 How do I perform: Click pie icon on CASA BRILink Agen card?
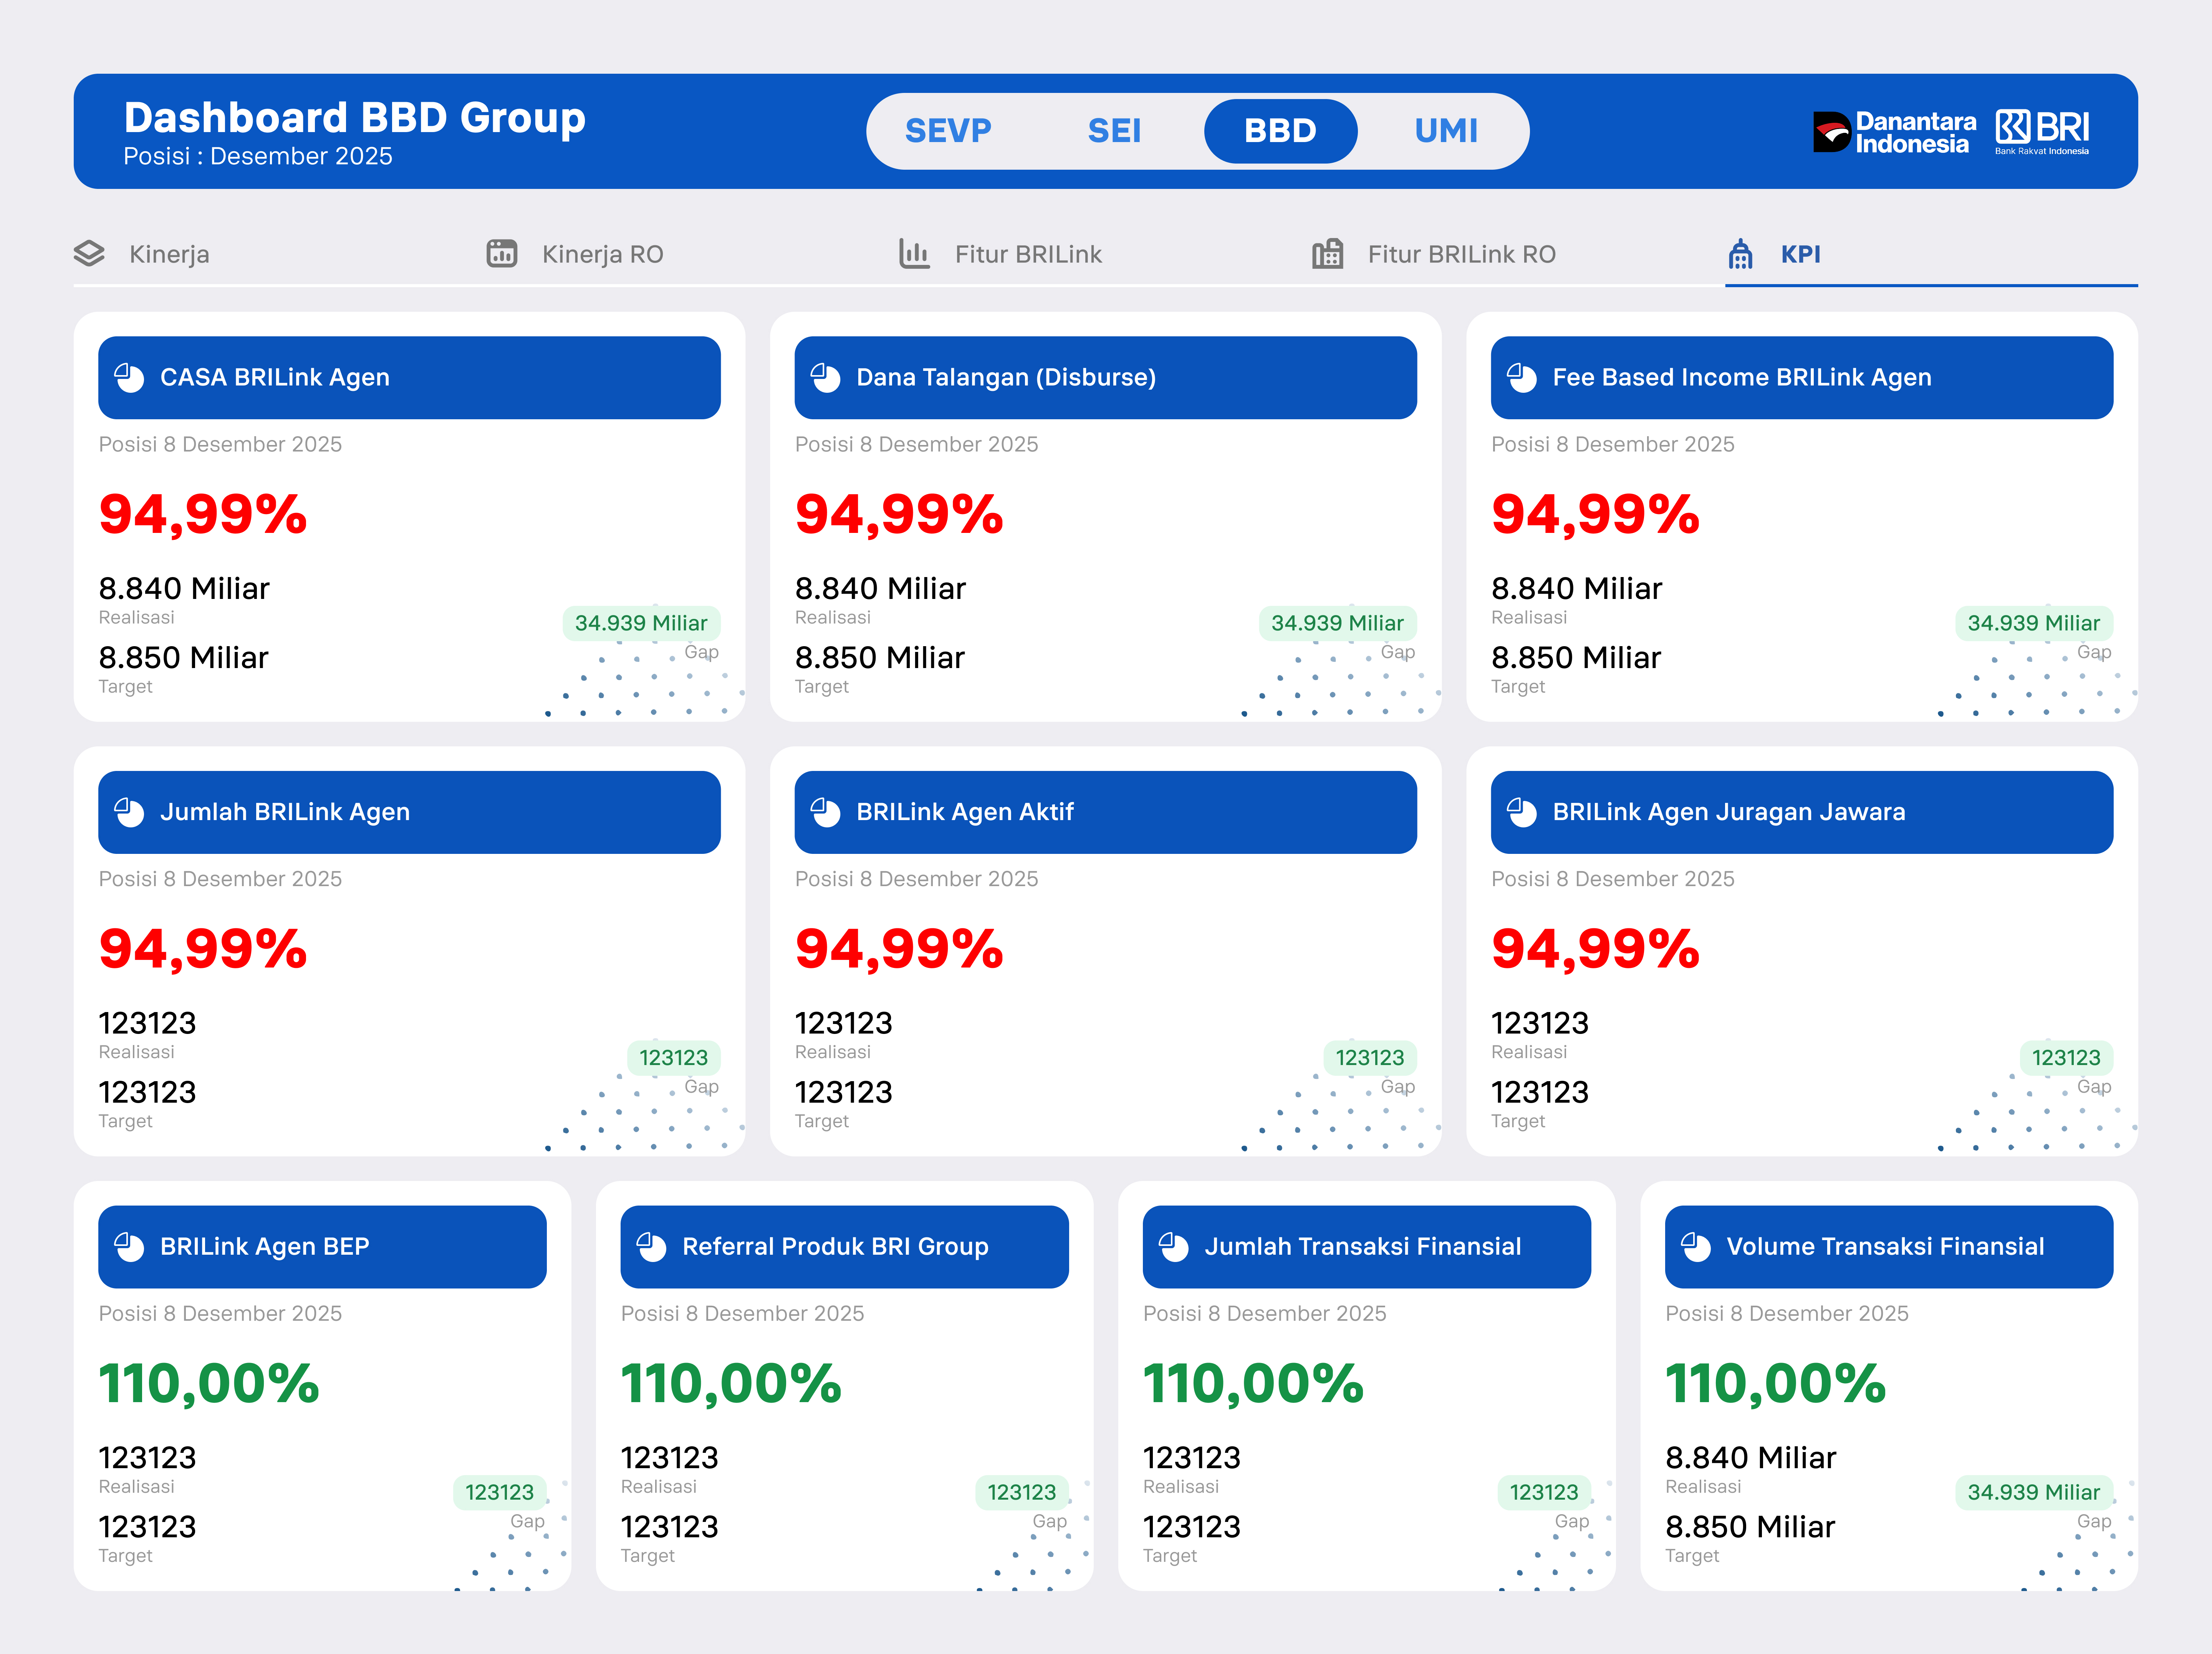pos(129,378)
